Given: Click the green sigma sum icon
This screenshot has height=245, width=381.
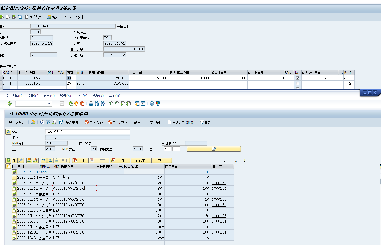Looking at the screenshot, I should pyautogui.click(x=8, y=160).
